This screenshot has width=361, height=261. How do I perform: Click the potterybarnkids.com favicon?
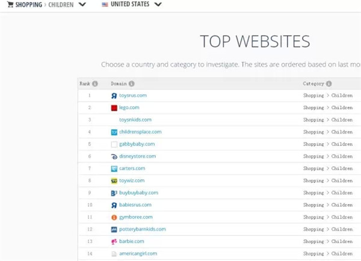coord(114,230)
